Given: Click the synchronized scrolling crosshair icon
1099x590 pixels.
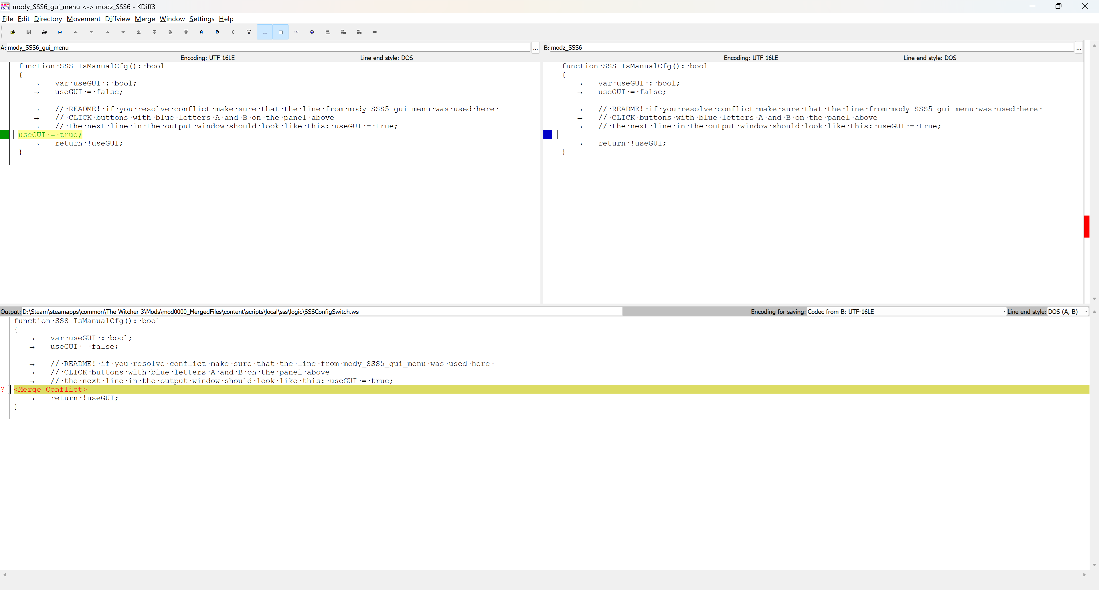Looking at the screenshot, I should pyautogui.click(x=312, y=32).
